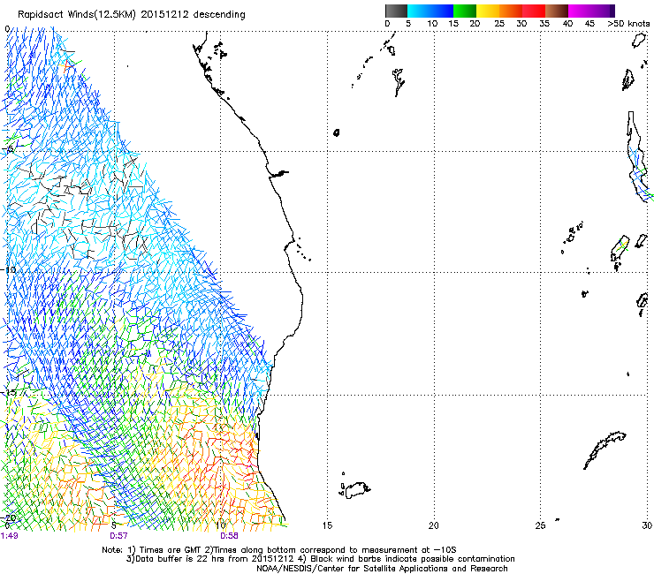
Task: Select the yellow 20-25 knots legend segment
Action: (x=488, y=11)
